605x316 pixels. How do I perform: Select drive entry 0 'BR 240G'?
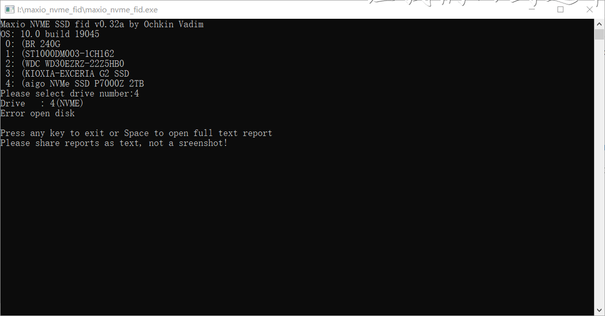pos(33,44)
